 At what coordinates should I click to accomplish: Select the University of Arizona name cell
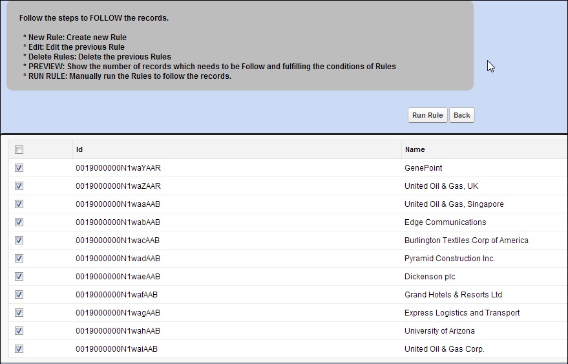pyautogui.click(x=439, y=331)
